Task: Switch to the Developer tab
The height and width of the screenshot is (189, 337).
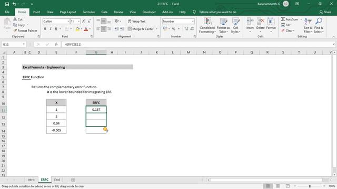Action: click(x=149, y=12)
